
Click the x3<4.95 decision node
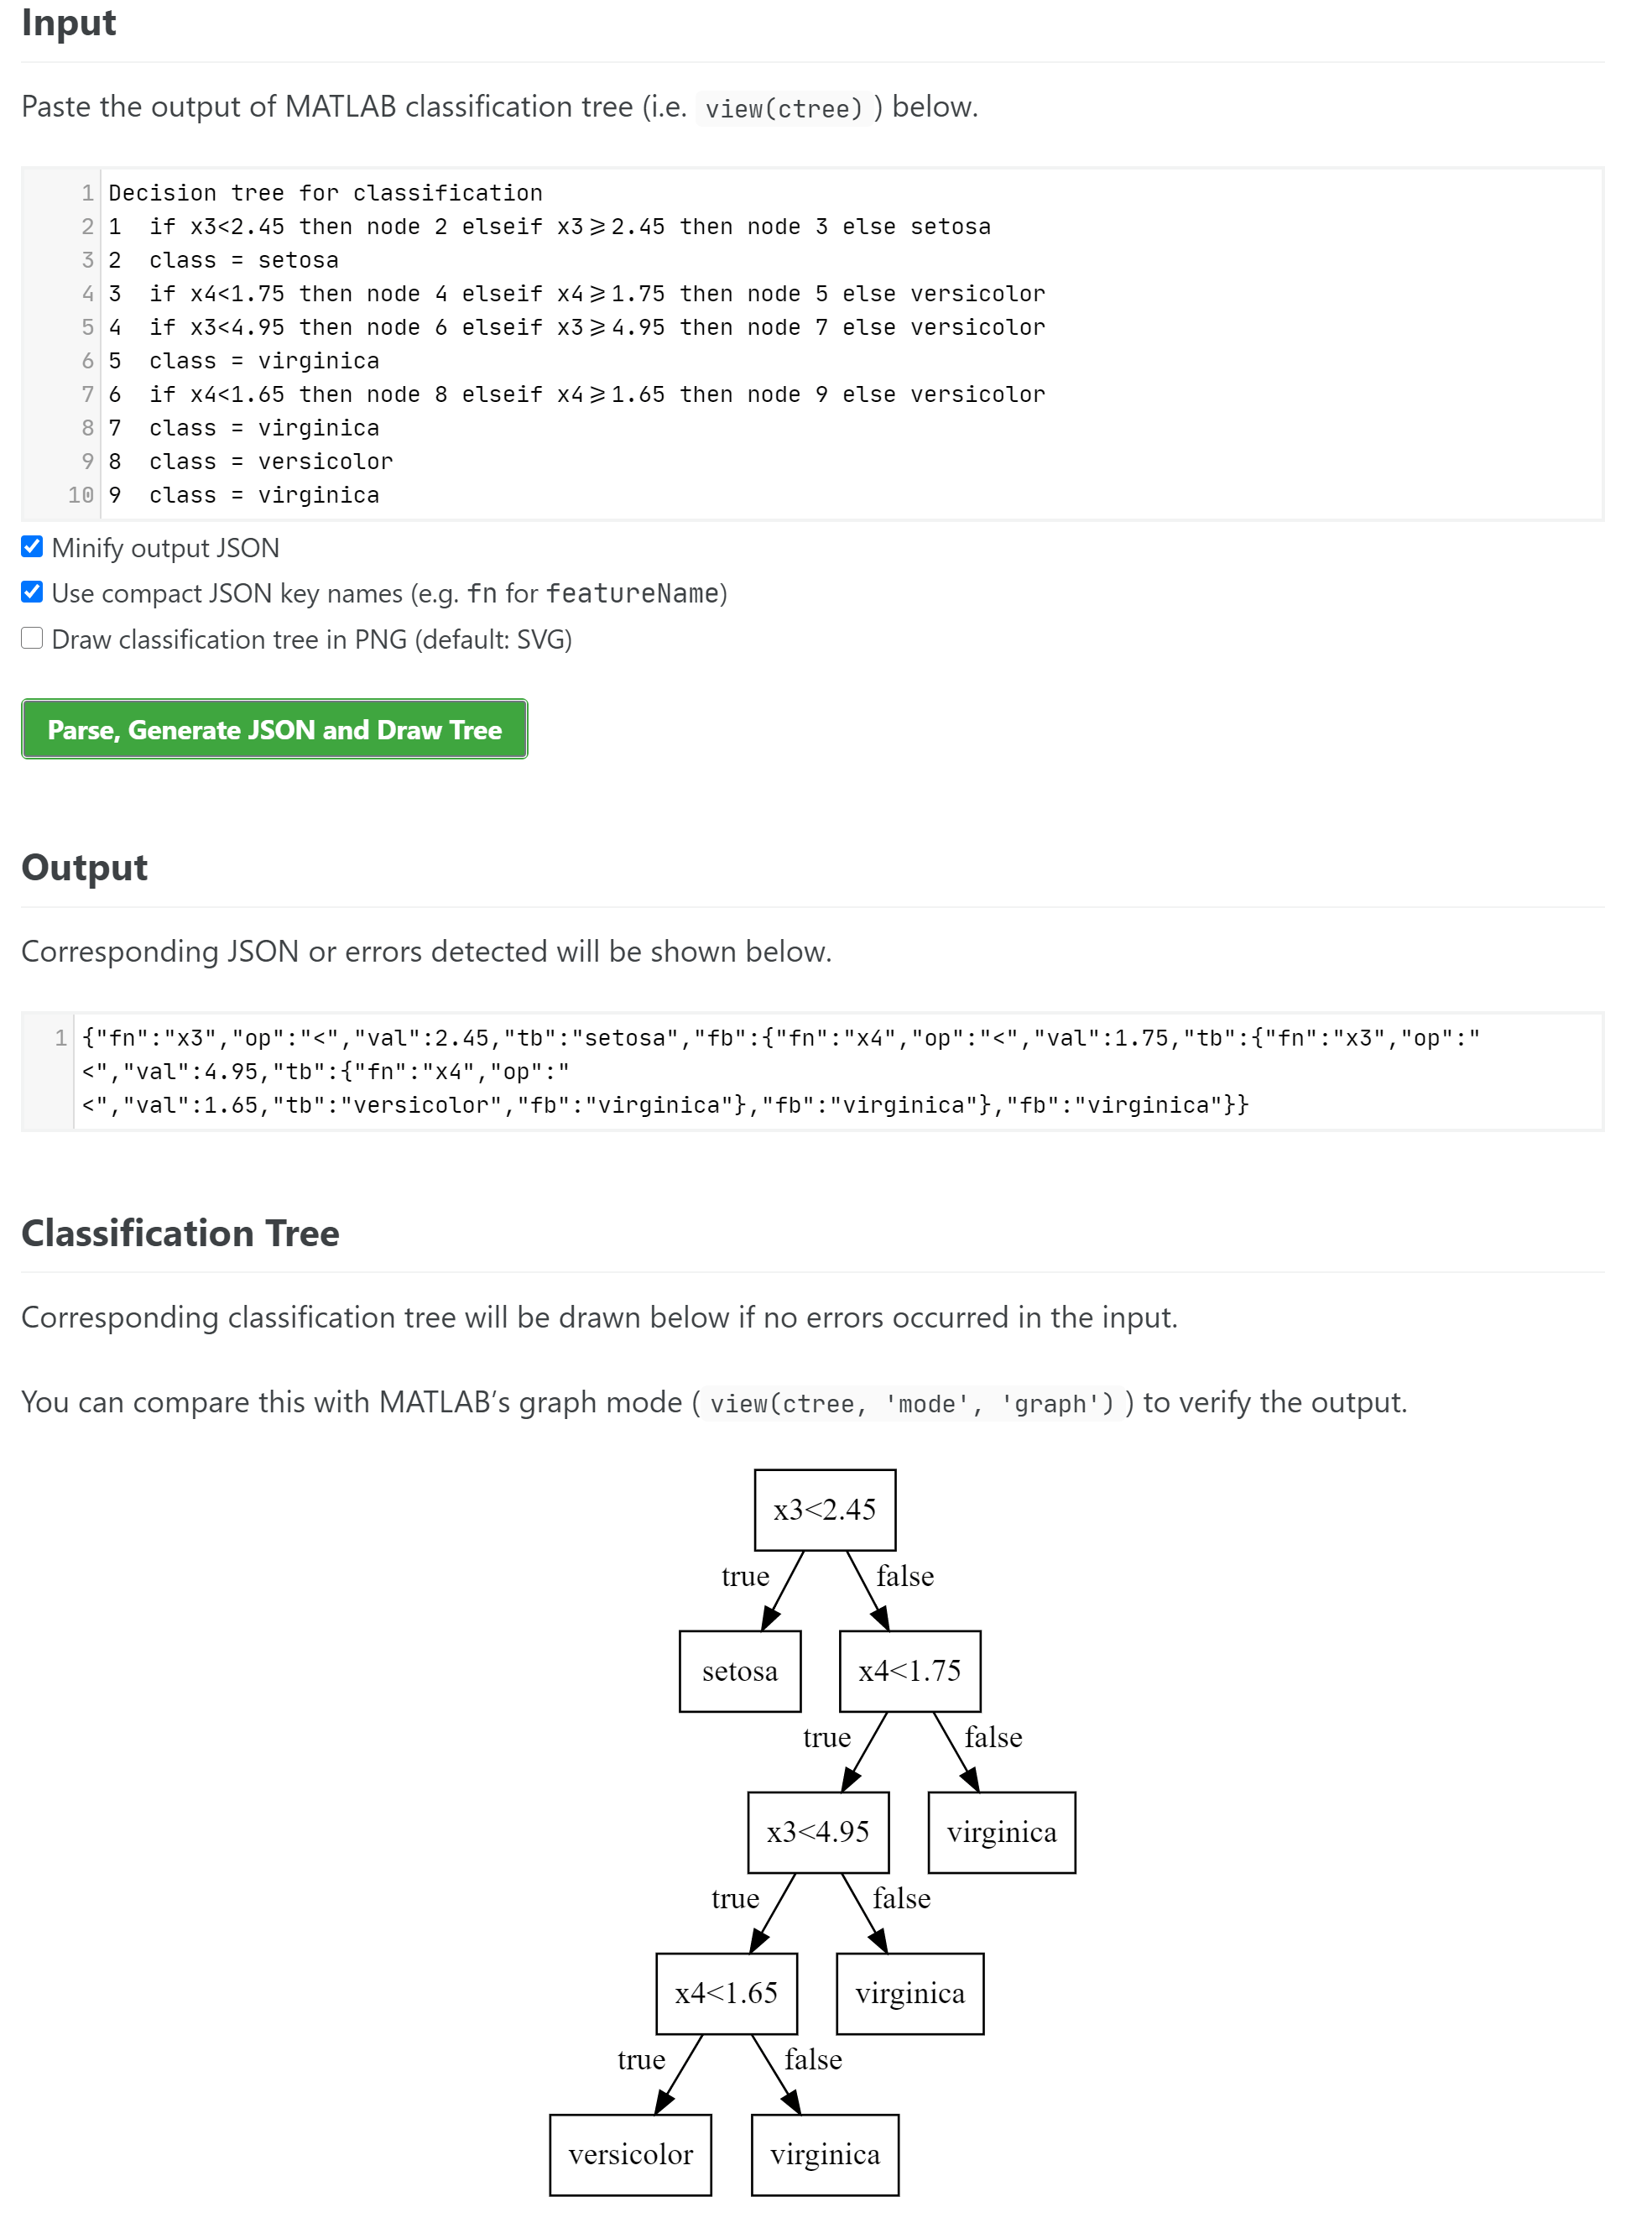[817, 1832]
